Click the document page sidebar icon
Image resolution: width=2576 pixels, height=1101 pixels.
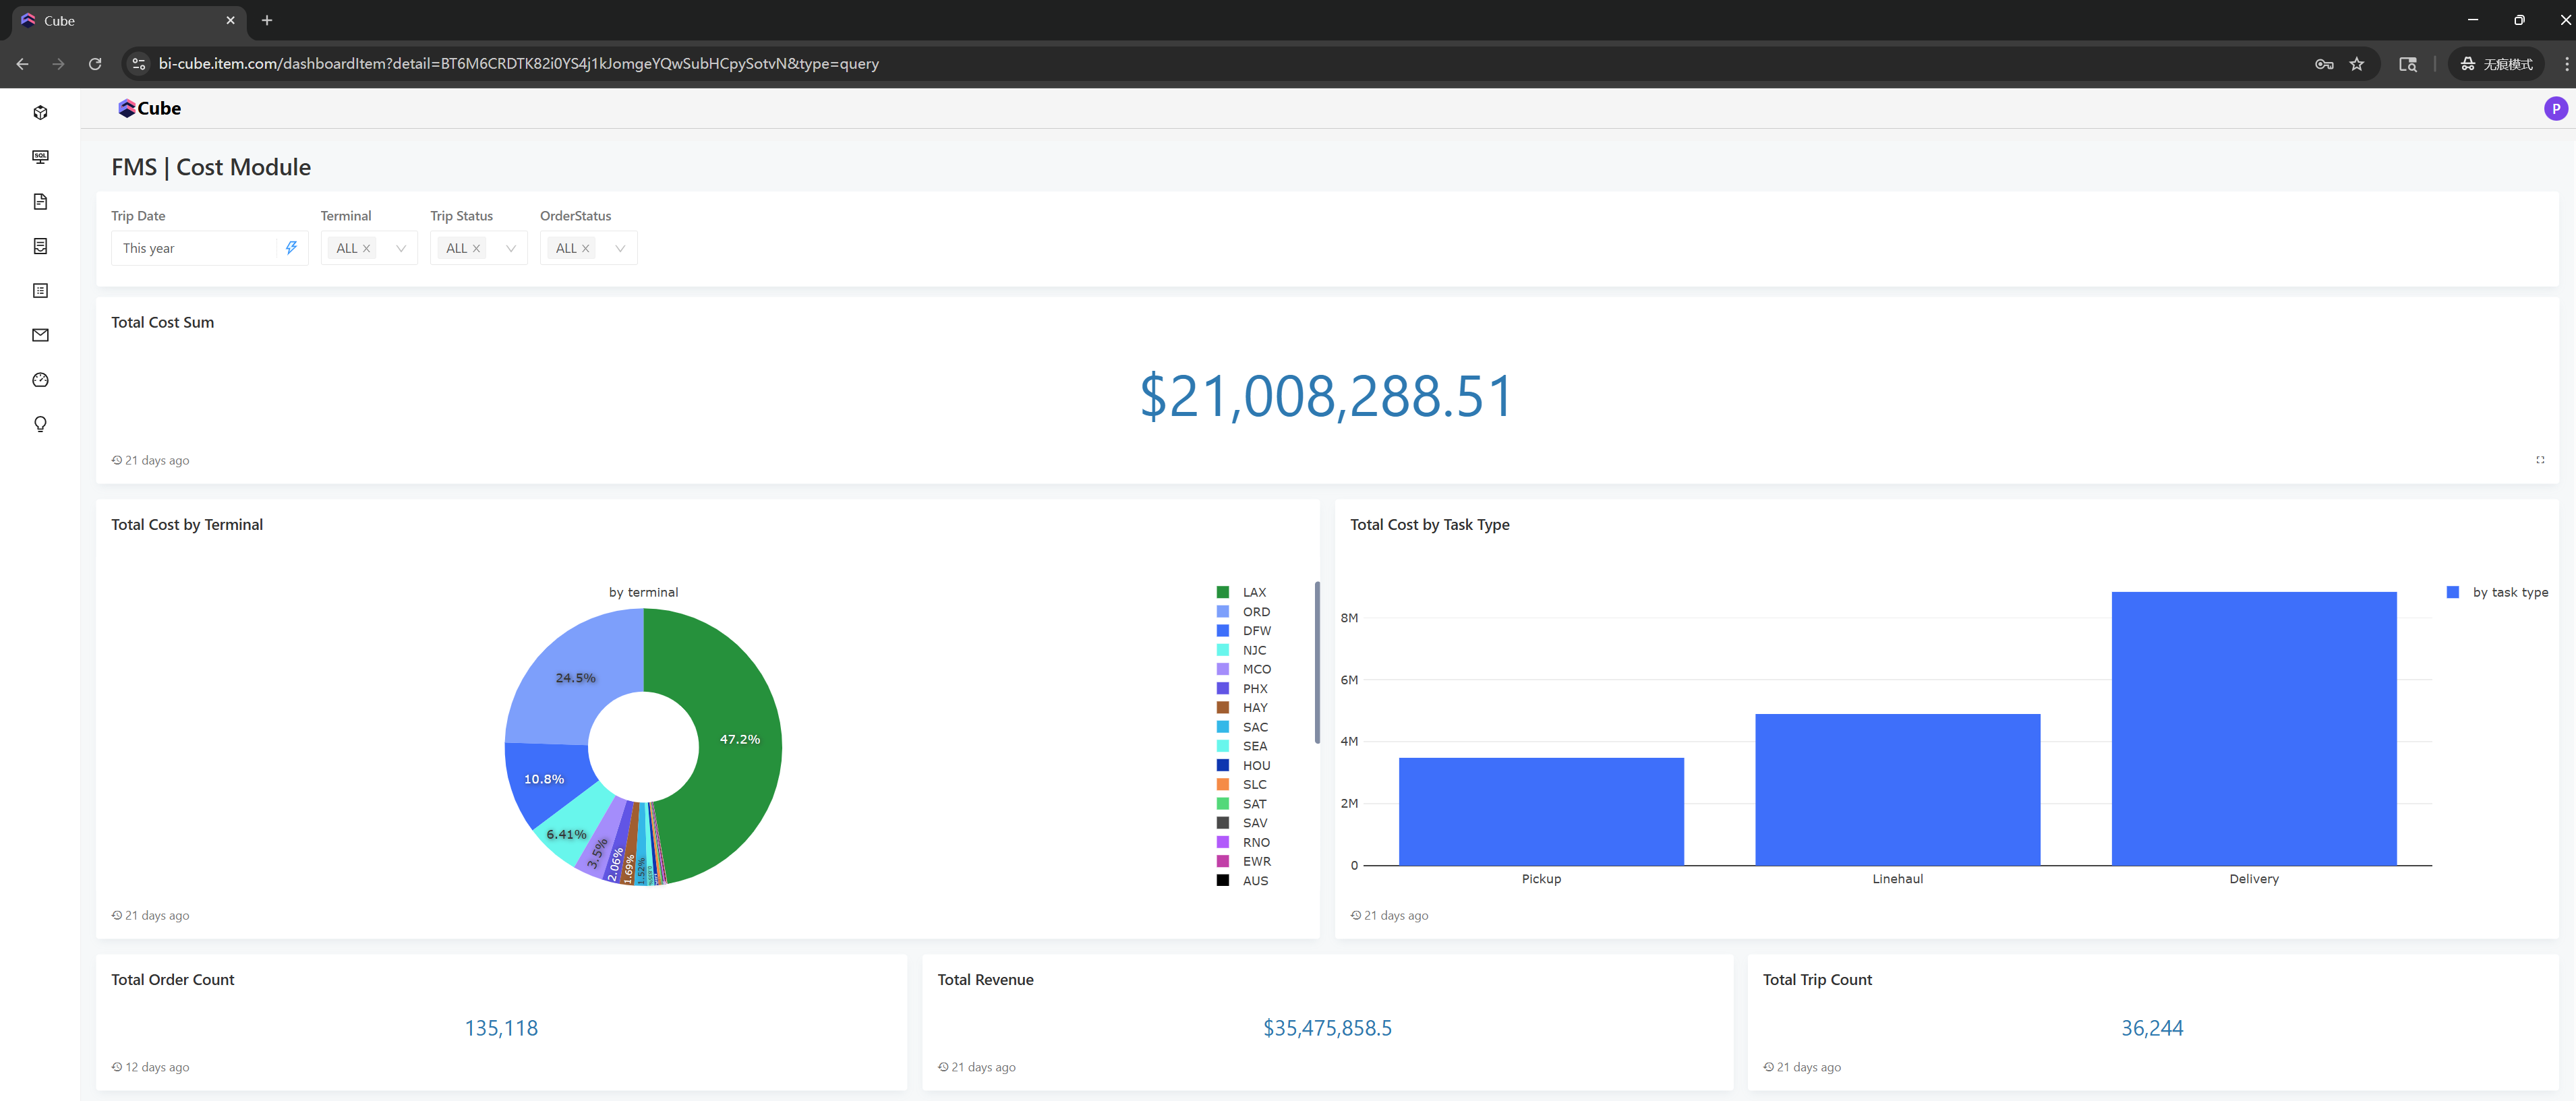point(40,201)
